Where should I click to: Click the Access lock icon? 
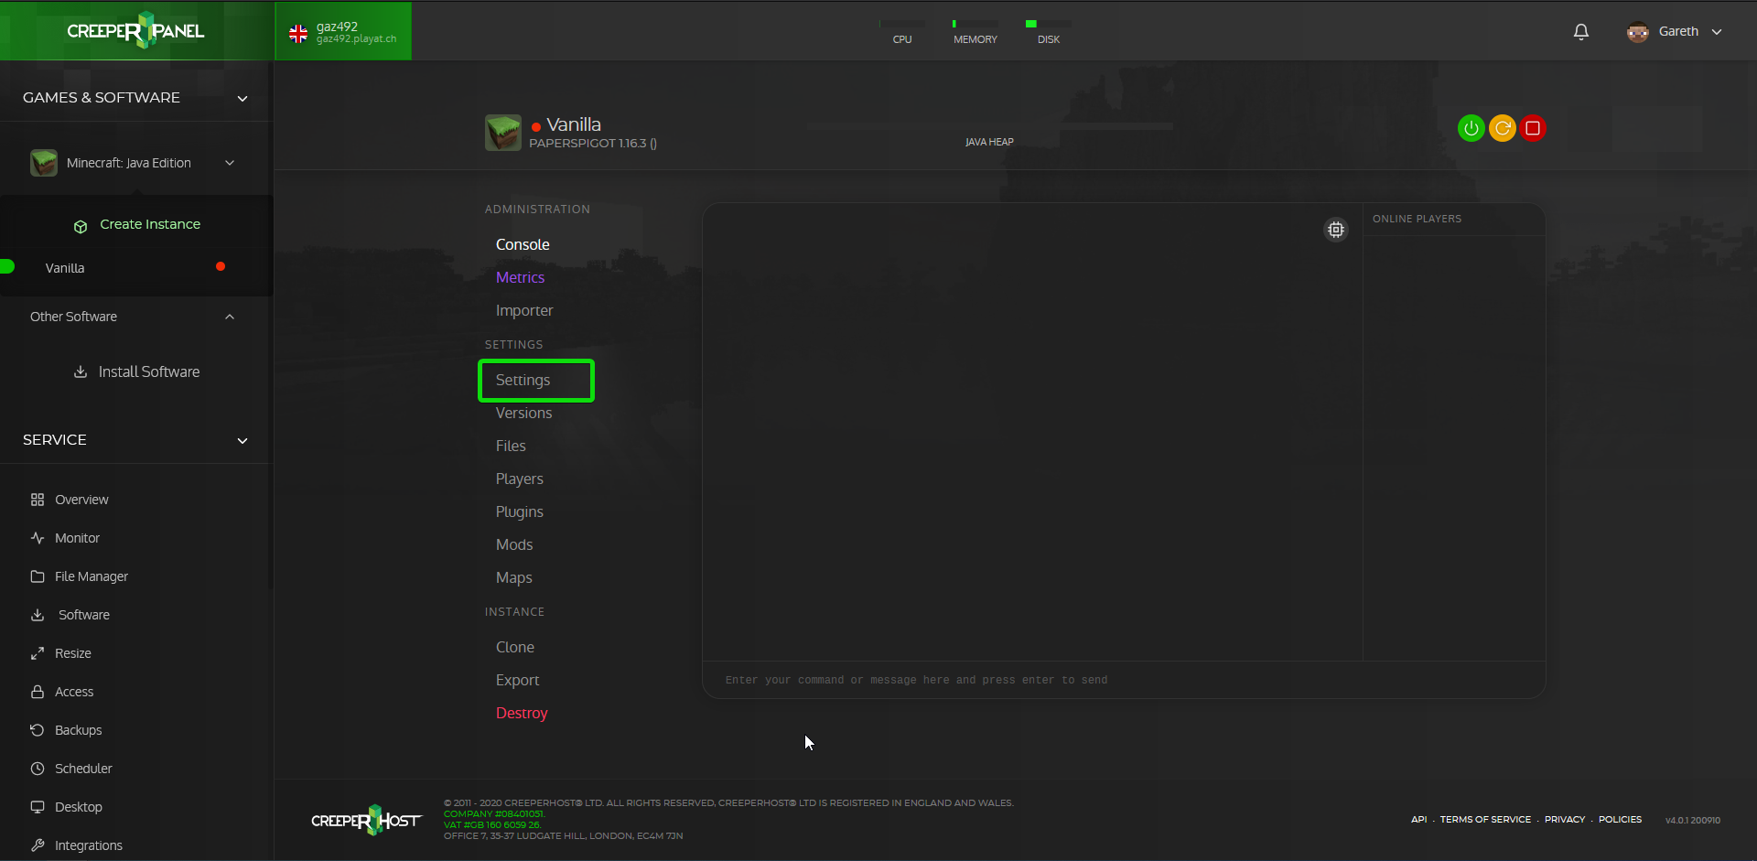pos(38,692)
